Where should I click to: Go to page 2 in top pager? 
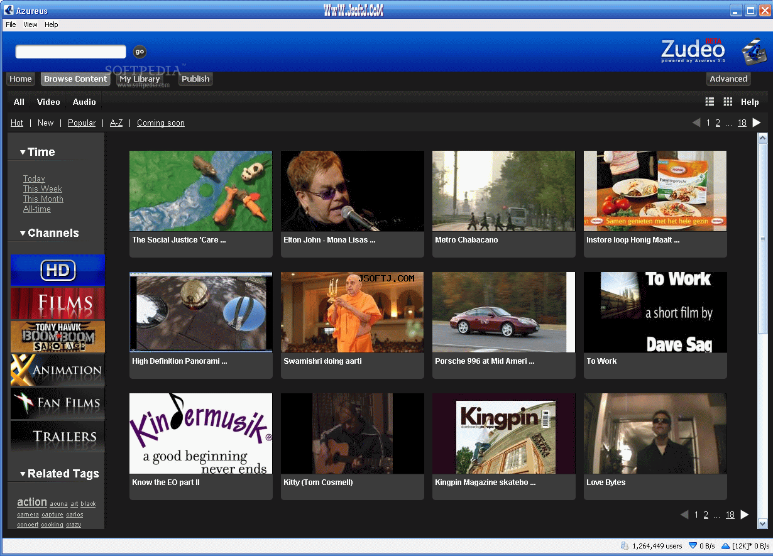[x=718, y=123]
